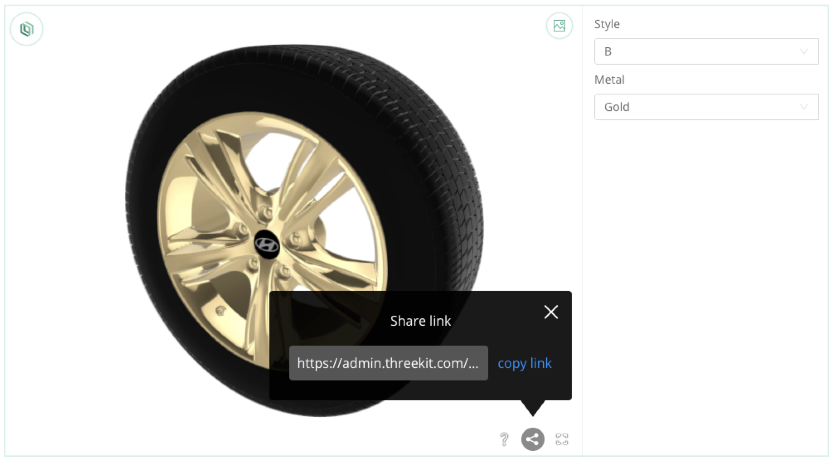
Task: Click the Style field label
Action: (x=607, y=24)
